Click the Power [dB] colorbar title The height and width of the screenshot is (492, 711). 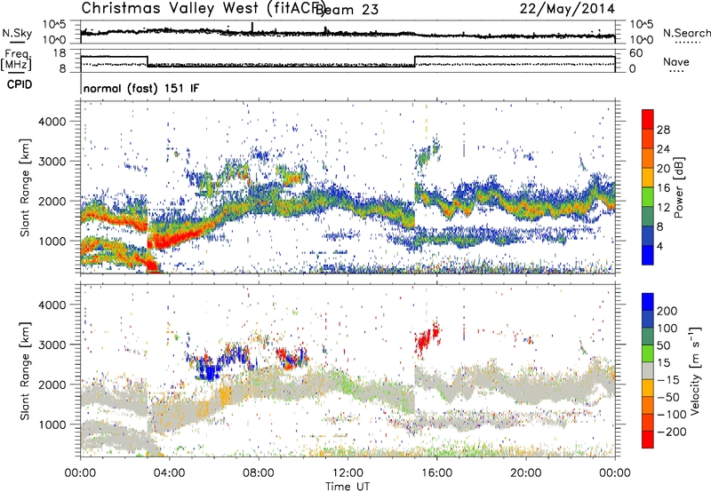click(678, 187)
